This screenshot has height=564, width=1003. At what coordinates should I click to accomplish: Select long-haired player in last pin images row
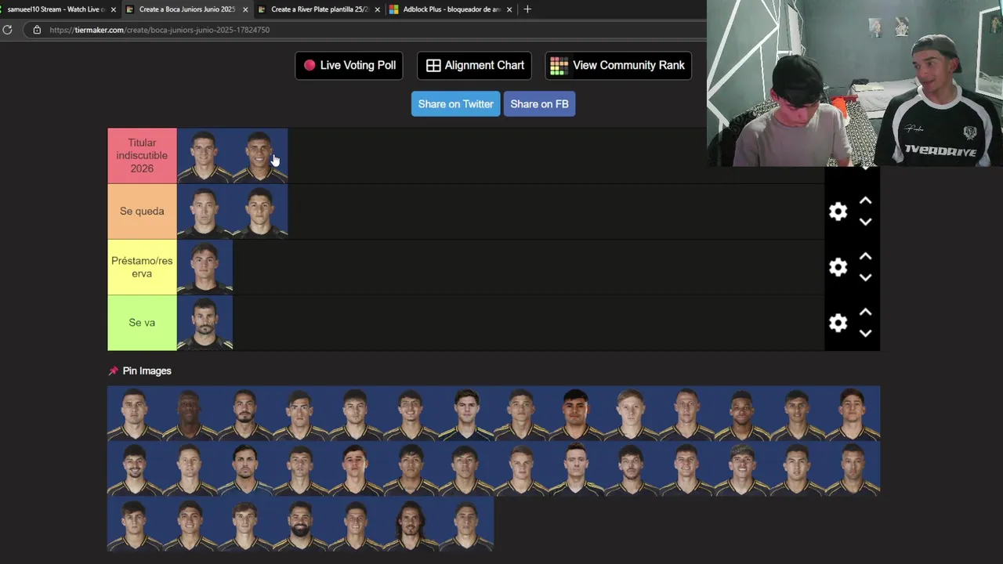411,524
